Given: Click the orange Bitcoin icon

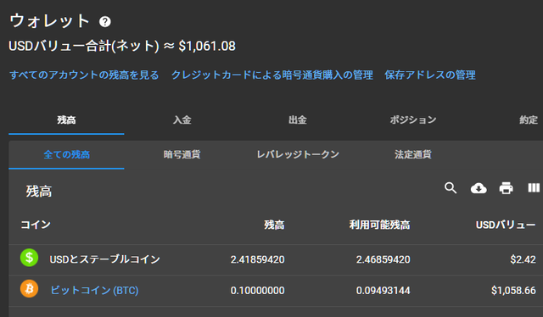Looking at the screenshot, I should click(x=29, y=289).
